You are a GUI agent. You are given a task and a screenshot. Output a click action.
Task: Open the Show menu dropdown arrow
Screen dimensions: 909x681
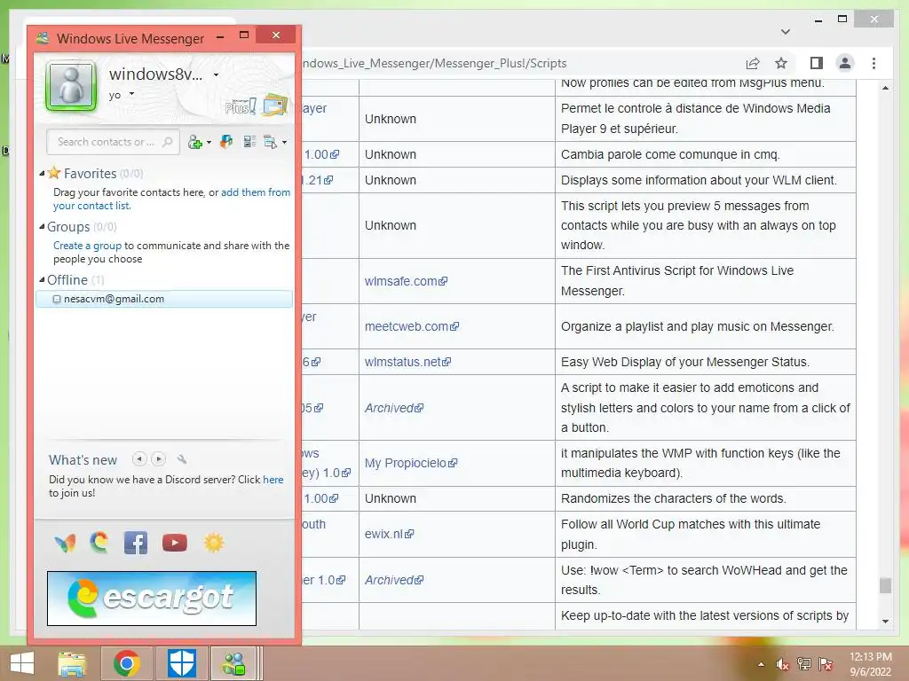coord(284,143)
